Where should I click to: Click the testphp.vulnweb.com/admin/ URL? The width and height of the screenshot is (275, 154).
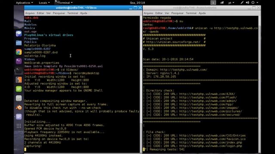tap(208, 101)
